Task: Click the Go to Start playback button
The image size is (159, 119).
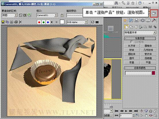Action: [x=116, y=111]
